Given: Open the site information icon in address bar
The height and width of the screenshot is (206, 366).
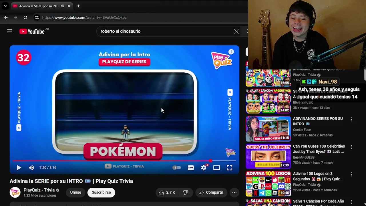Looking at the screenshot, I should pyautogui.click(x=37, y=17).
